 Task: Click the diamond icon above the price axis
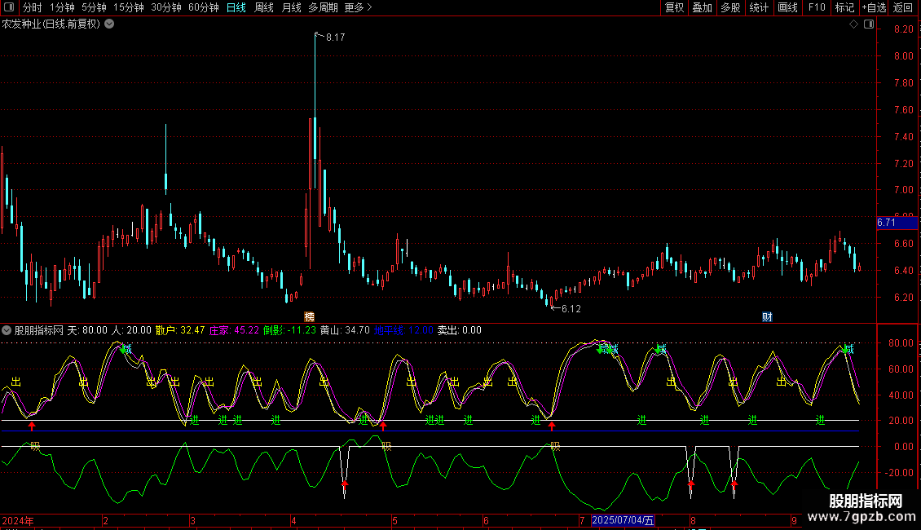click(854, 24)
